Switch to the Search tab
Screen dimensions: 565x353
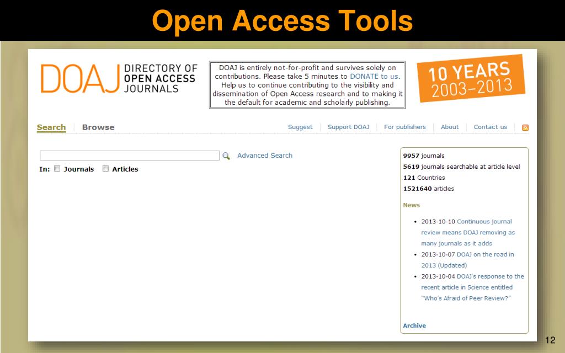pos(51,127)
